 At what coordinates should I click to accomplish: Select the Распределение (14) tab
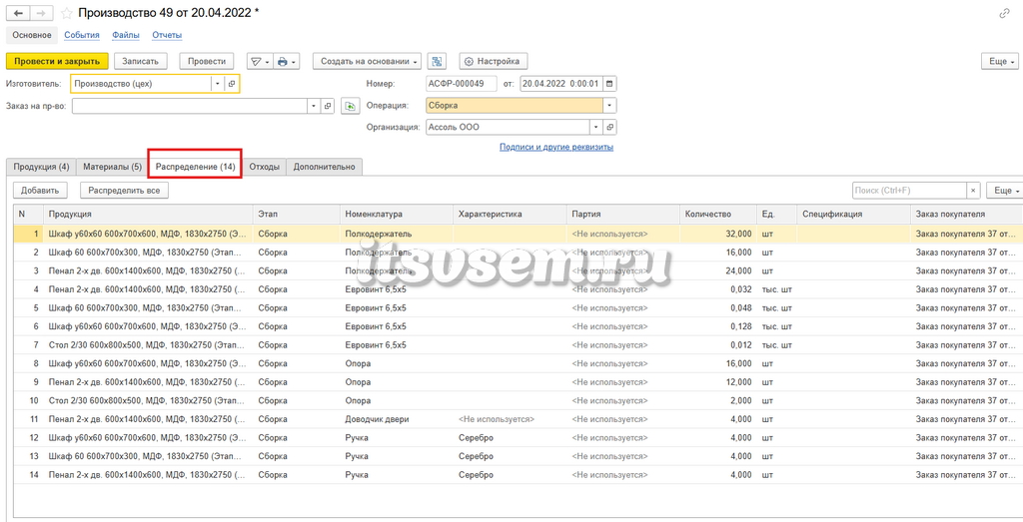(x=195, y=167)
